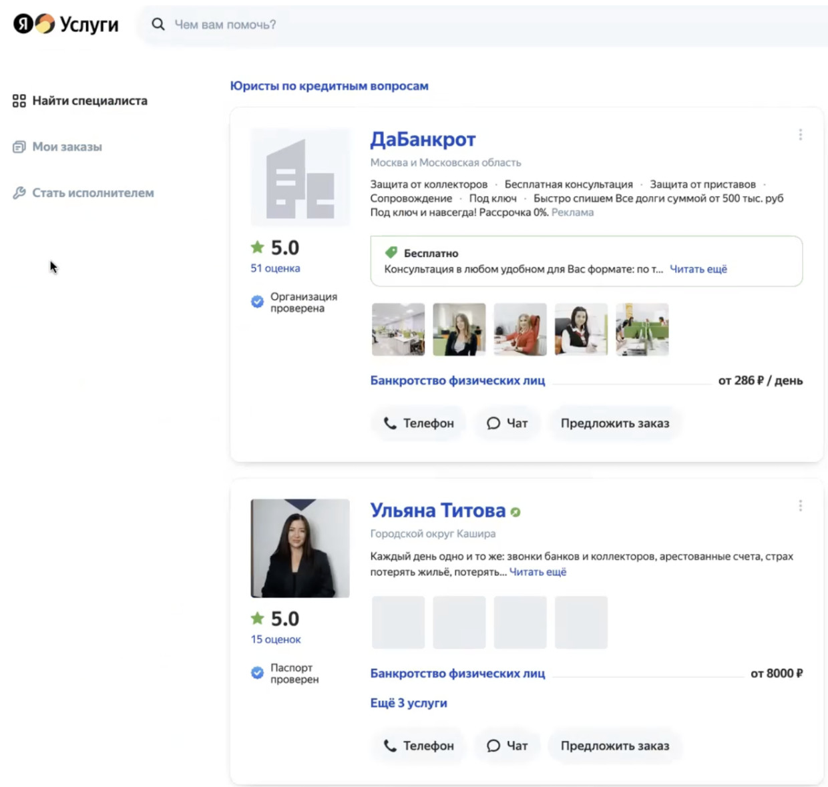Open first office photo thumbnail of ДаБанкрот

(398, 329)
